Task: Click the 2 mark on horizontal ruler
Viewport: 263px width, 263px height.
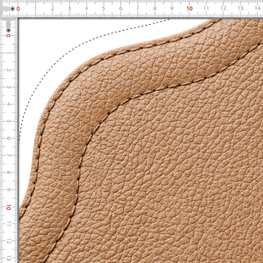Action: (52, 8)
